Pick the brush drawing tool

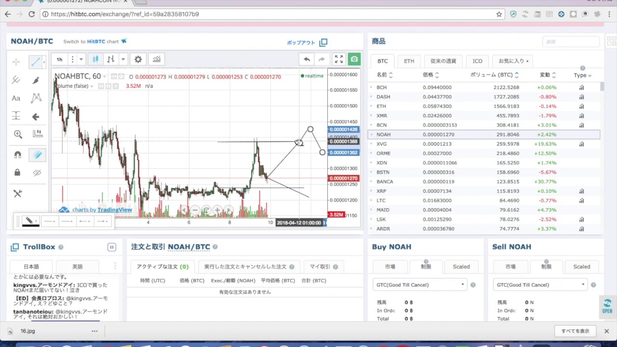(36, 80)
